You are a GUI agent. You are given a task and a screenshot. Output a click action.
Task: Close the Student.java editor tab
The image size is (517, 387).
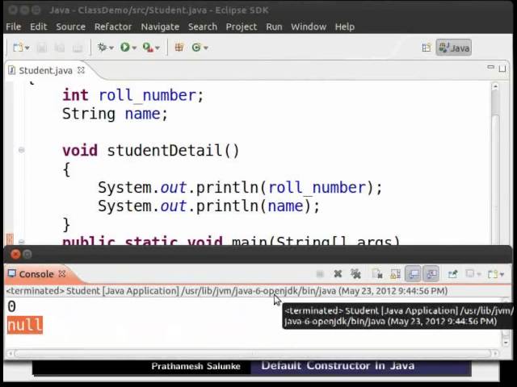point(81,70)
